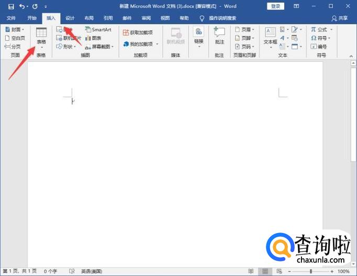The image size is (357, 276).
Task: Expand the Cover Page (封面) dropdown
Action: tap(15, 30)
